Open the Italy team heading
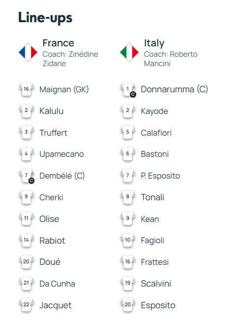This screenshot has width=240, height=324. pos(154,43)
